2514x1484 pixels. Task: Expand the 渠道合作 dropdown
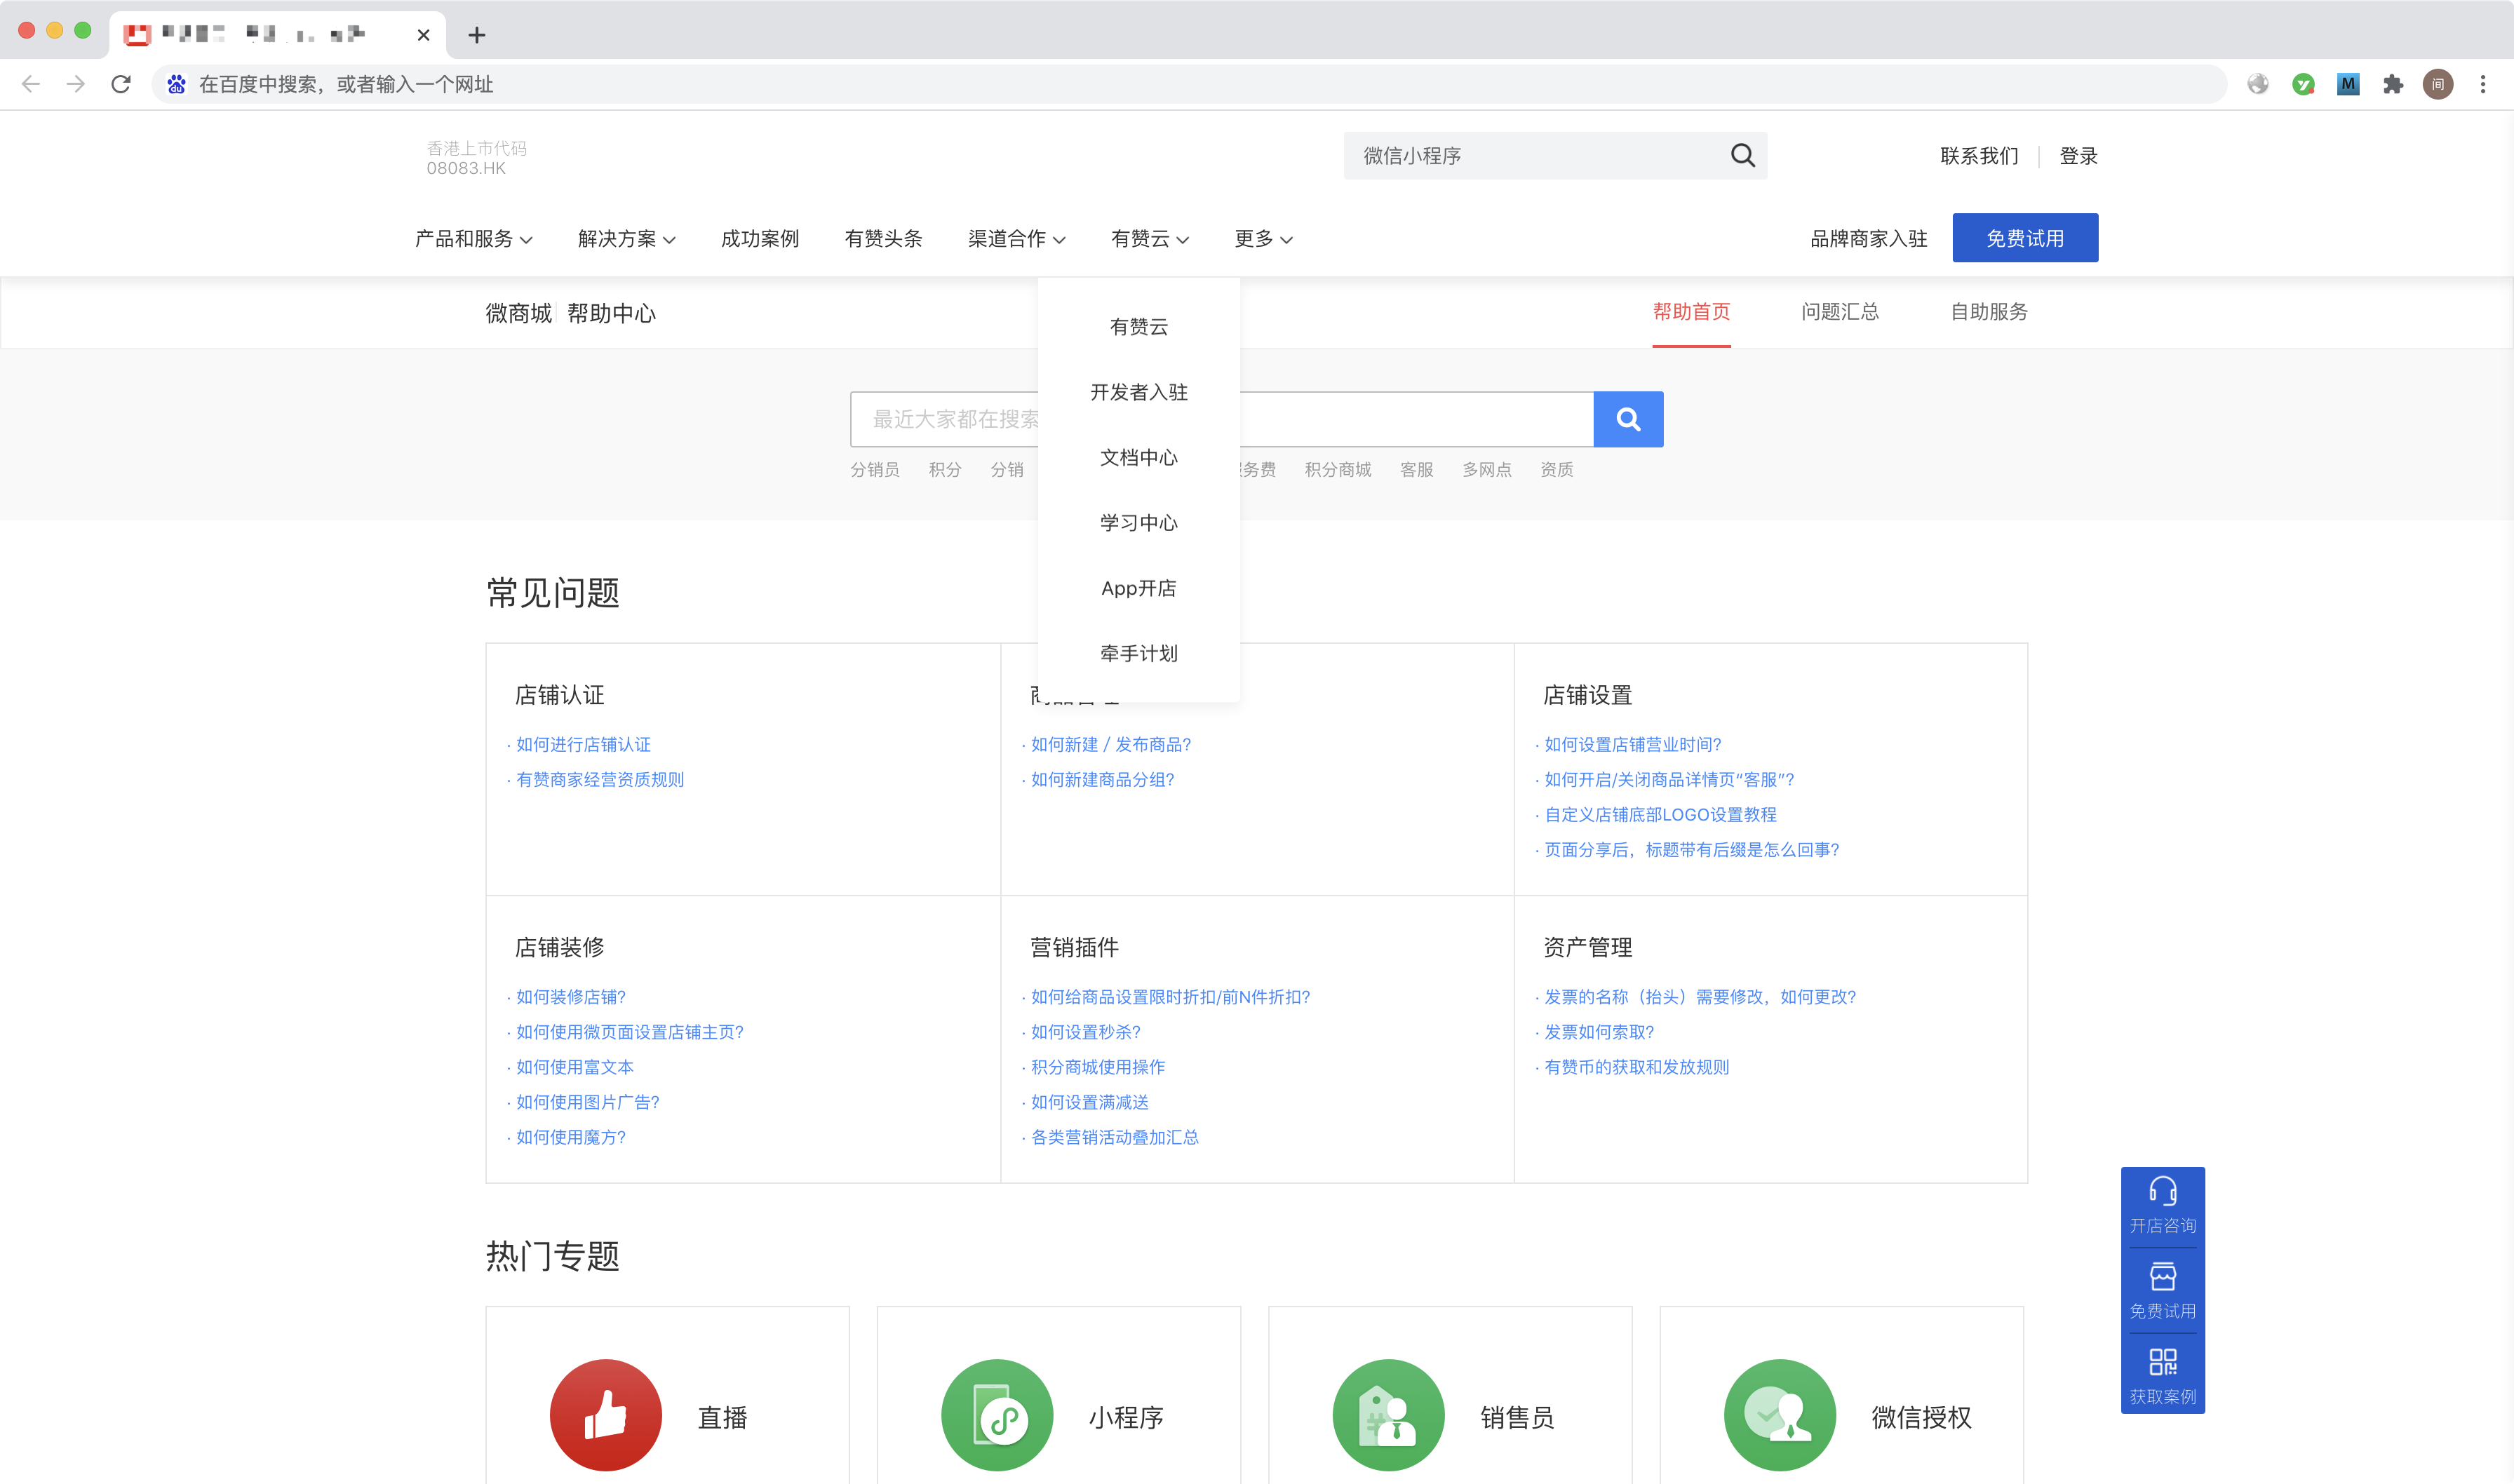[1017, 238]
